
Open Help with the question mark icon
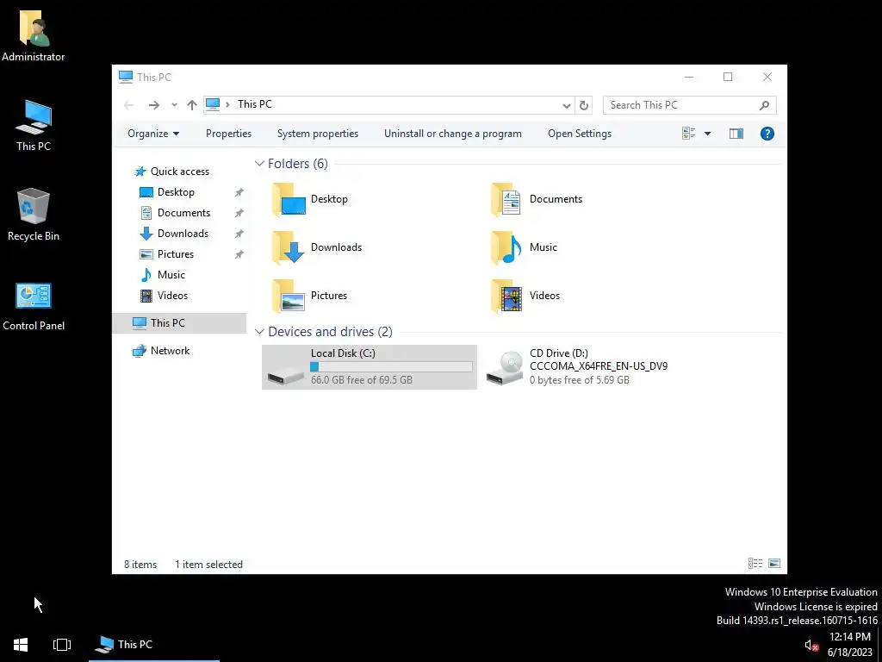point(767,134)
